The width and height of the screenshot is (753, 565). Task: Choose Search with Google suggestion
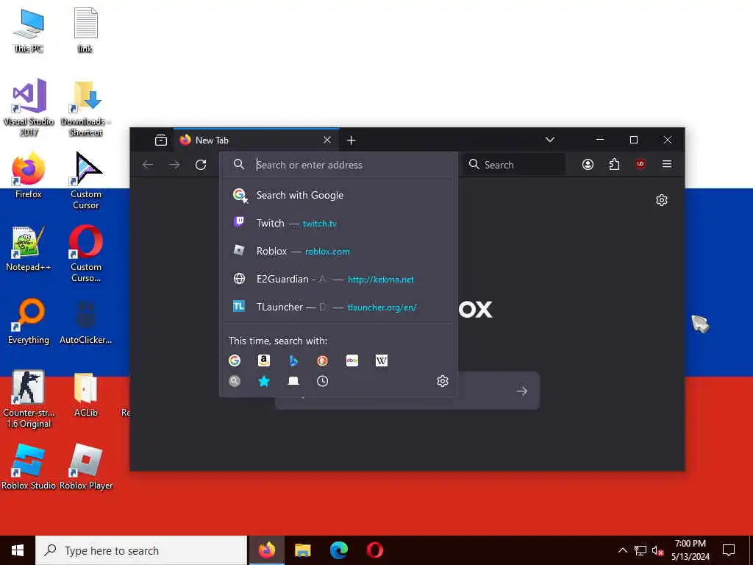(x=338, y=195)
